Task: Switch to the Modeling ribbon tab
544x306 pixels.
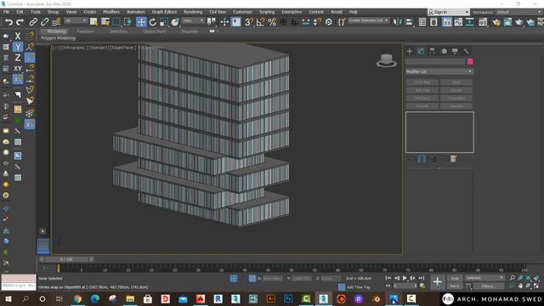Action: click(x=56, y=31)
